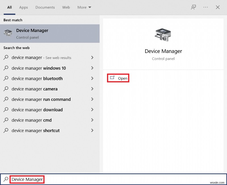Expand the chevron beside See web results

point(92,58)
